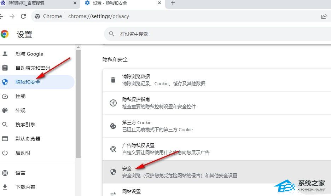Click text 清除浏览记录、Cookie、缓存及其他数据
The width and height of the screenshot is (331, 196).
click(164, 83)
